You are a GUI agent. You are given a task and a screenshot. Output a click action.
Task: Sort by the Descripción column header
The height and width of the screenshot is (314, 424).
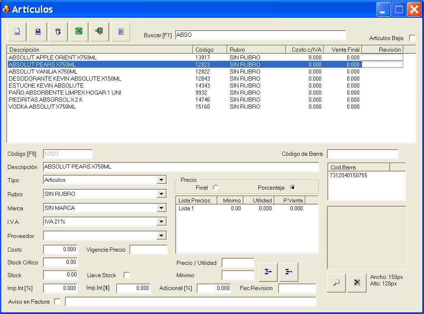(x=100, y=50)
